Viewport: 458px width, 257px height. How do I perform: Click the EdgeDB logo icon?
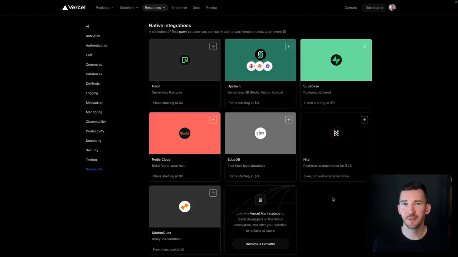(x=260, y=133)
